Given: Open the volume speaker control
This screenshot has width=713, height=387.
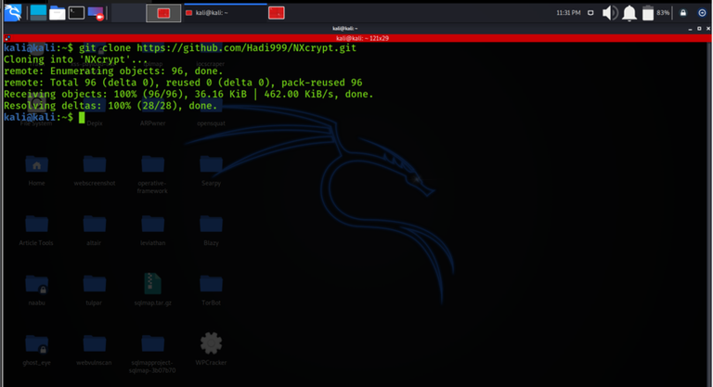Looking at the screenshot, I should click(x=610, y=13).
